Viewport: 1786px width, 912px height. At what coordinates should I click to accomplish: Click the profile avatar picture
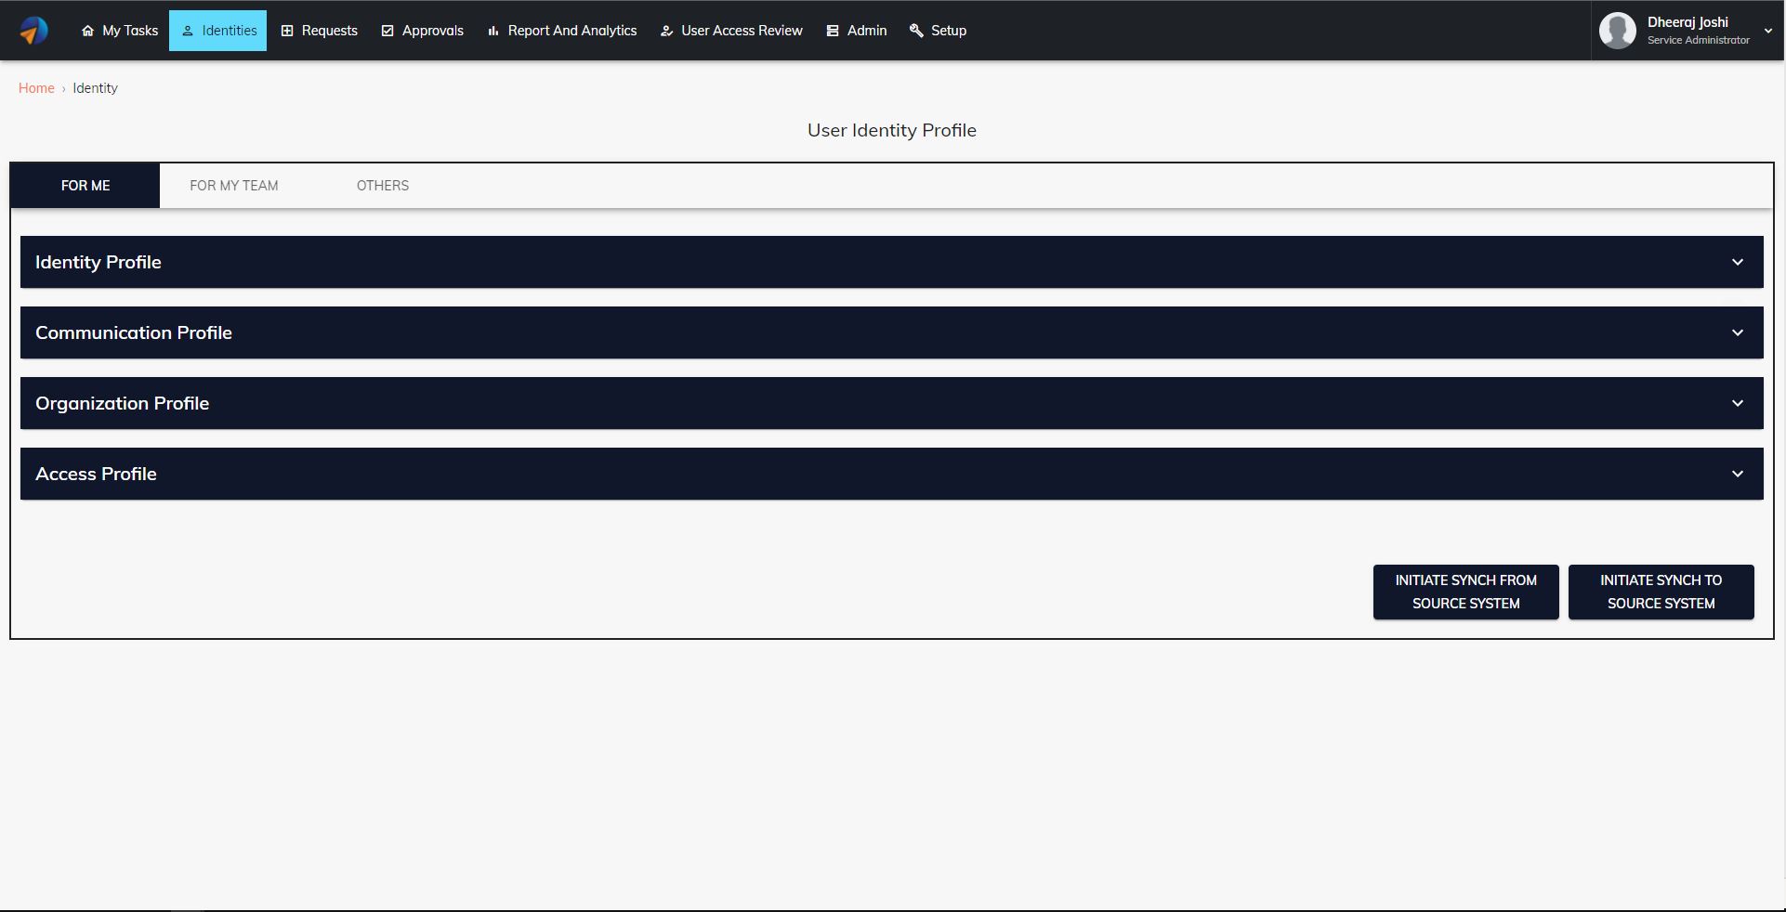pos(1617,30)
